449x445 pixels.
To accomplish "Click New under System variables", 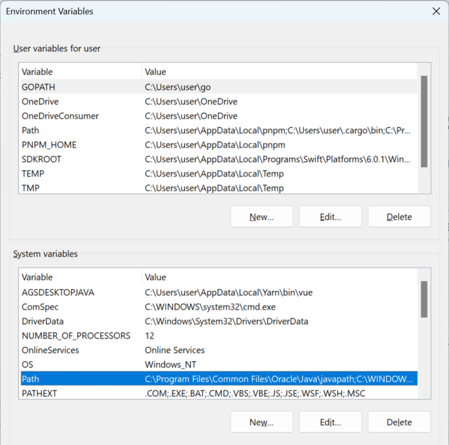I will coord(261,421).
